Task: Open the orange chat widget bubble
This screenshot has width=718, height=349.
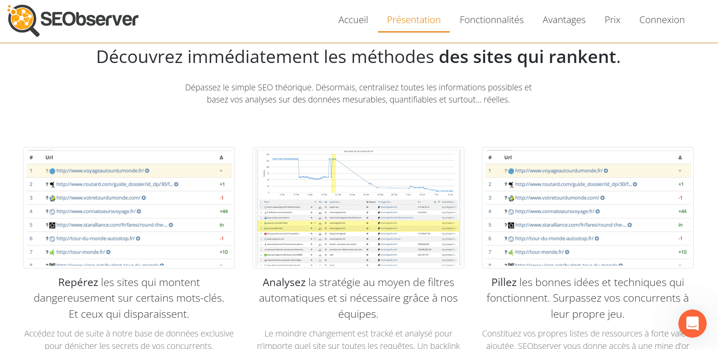Action: (x=692, y=324)
